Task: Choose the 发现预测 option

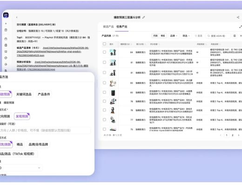Action: point(22,116)
